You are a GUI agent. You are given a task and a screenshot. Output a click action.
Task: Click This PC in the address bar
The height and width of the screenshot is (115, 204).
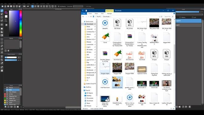coord(99,17)
